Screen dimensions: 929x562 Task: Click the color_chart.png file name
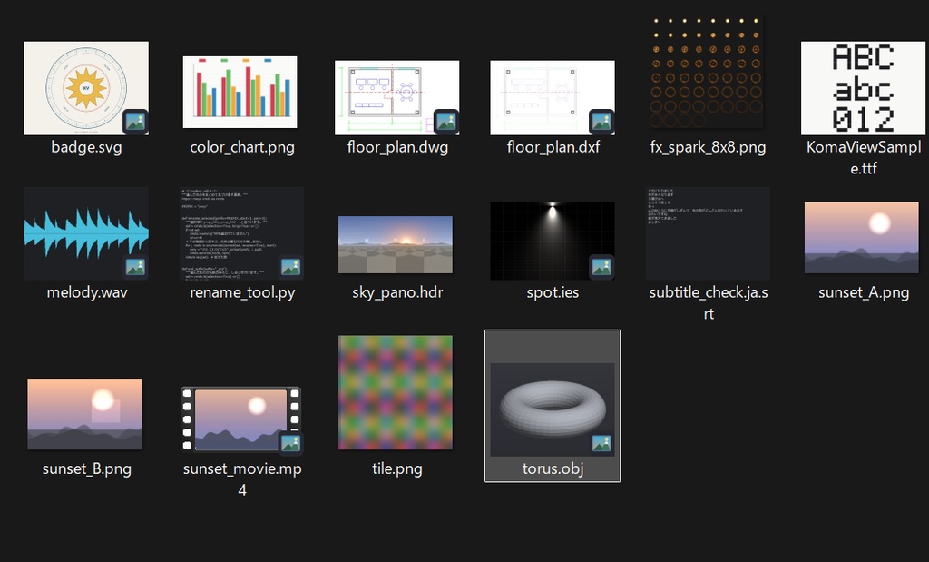(x=241, y=147)
